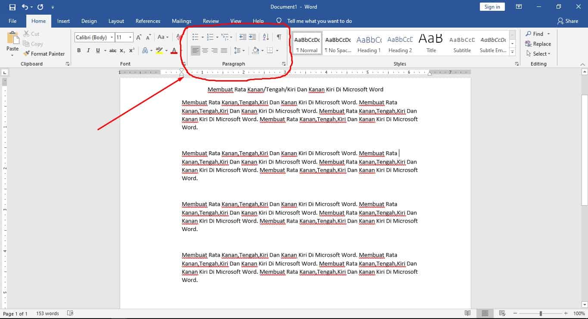The width and height of the screenshot is (588, 319).
Task: Click the Save icon in title bar
Action: pos(12,7)
